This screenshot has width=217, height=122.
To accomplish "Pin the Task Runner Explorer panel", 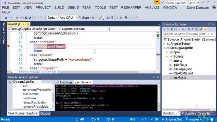I will click(154, 77).
